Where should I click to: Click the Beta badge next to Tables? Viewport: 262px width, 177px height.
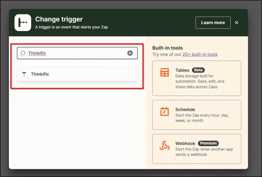(198, 70)
